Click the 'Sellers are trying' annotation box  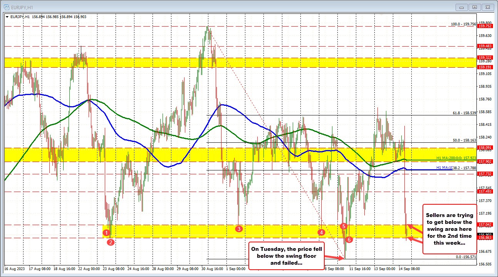tap(449, 229)
